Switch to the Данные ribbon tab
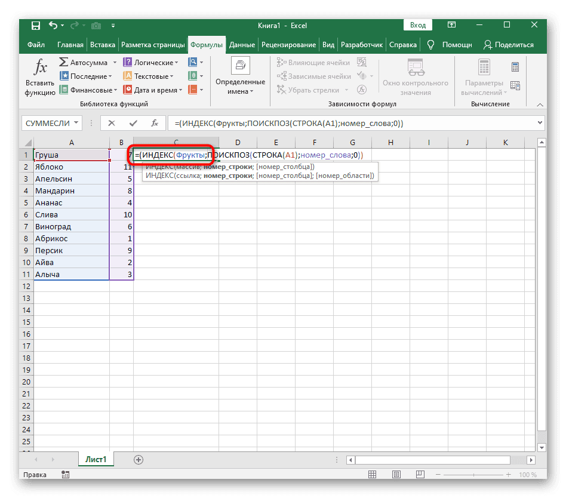The width and height of the screenshot is (566, 498). pos(242,45)
